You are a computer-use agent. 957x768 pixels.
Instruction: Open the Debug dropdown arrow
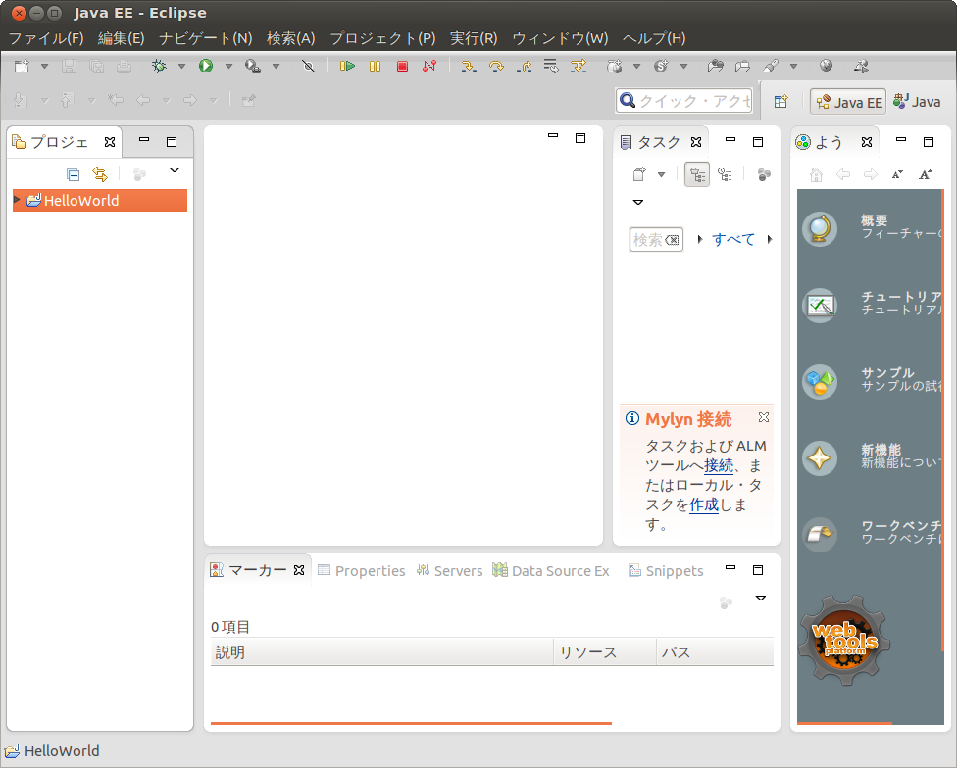(x=181, y=66)
